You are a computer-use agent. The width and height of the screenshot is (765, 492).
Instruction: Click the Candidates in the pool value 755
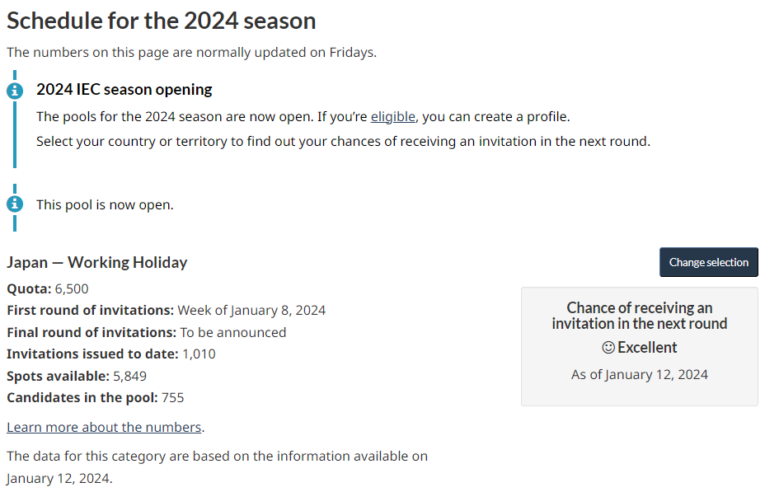tap(173, 398)
